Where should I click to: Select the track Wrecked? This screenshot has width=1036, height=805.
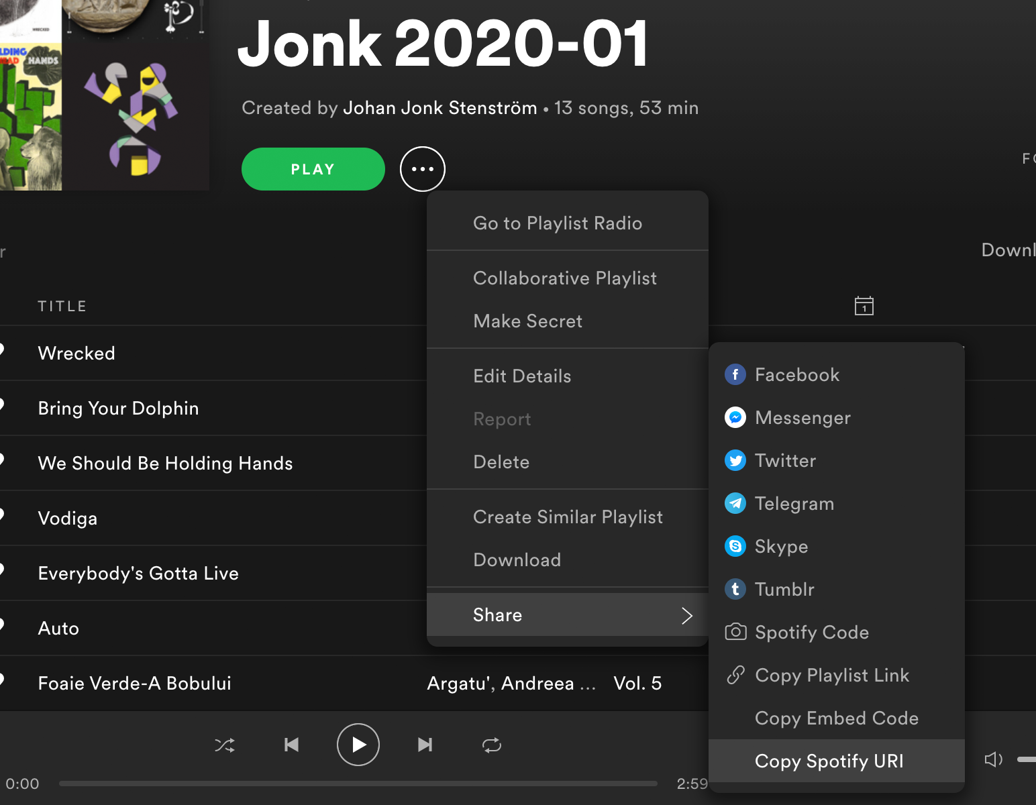76,353
